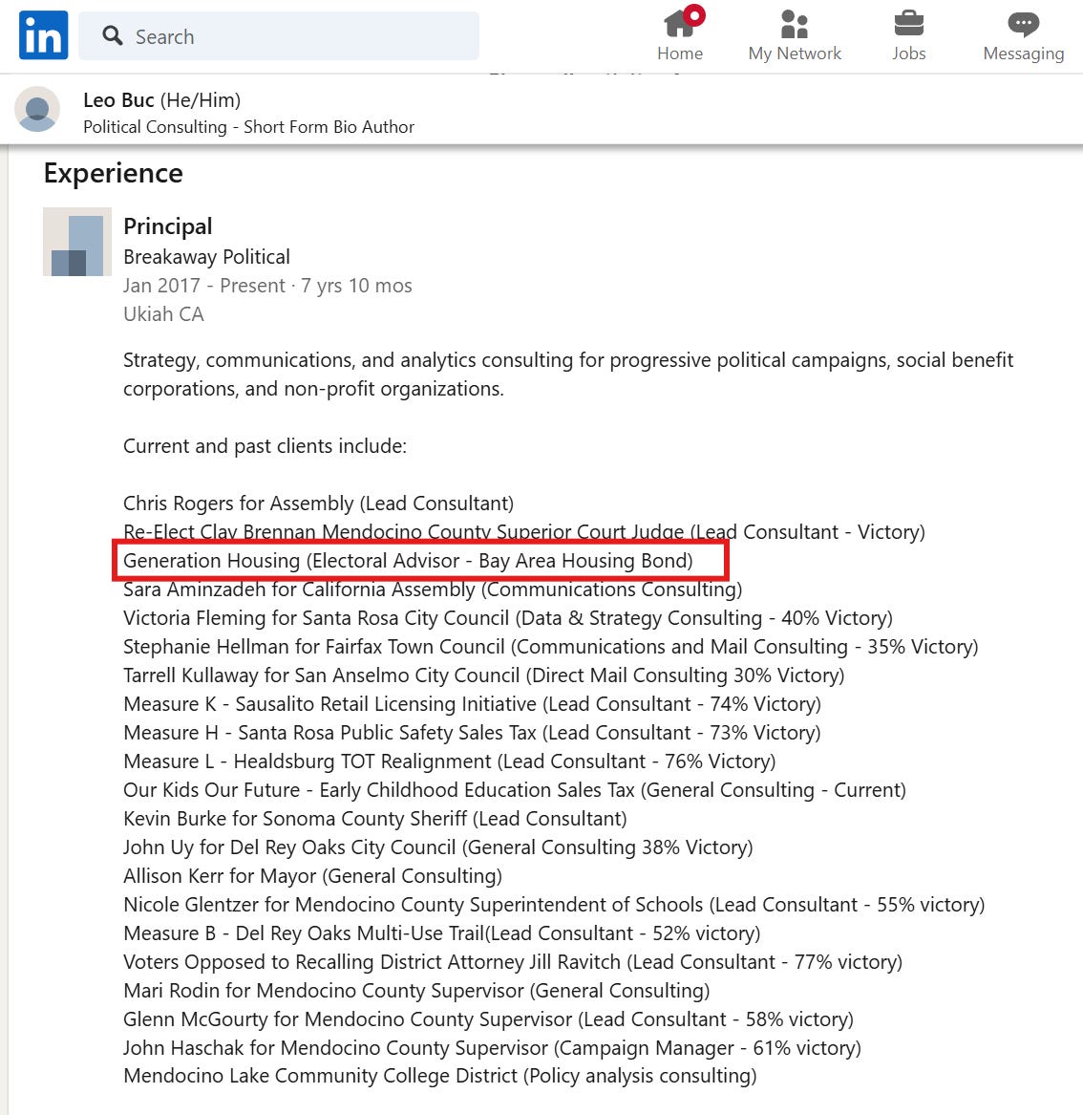Screen dimensions: 1083x1115
Task: Click the Measure H Santa Rosa line
Action: click(x=472, y=733)
